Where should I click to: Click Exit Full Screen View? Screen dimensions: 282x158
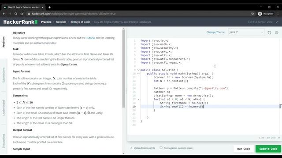click(x=260, y=22)
